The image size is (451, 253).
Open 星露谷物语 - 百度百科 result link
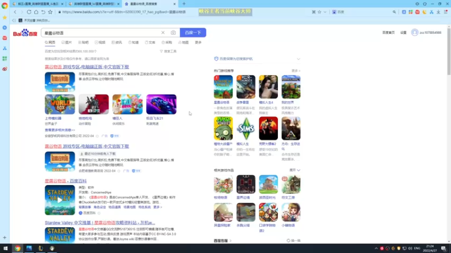pyautogui.click(x=65, y=181)
